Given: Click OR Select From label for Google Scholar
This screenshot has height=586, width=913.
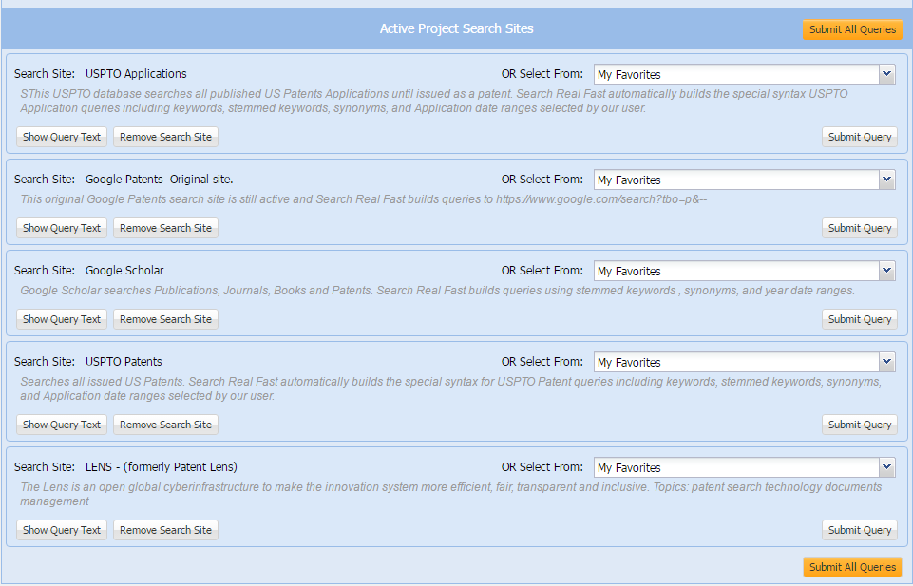Looking at the screenshot, I should tap(542, 271).
